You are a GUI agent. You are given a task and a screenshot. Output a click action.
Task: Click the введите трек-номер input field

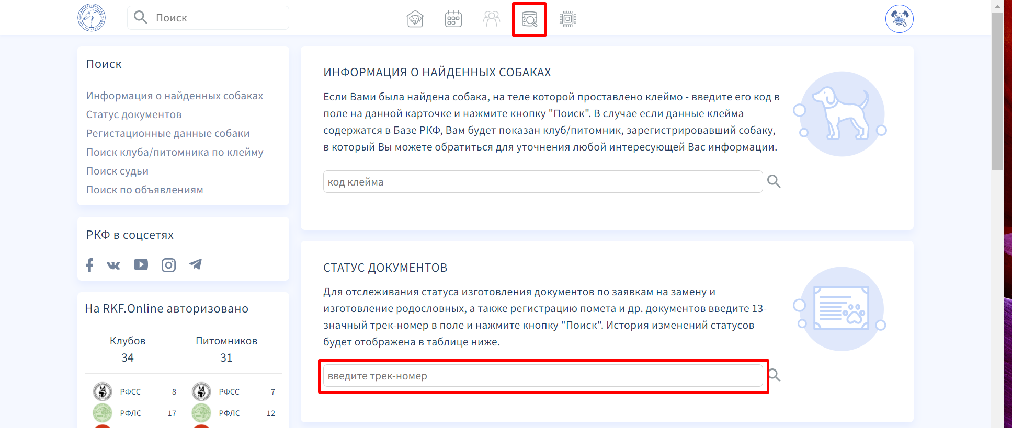point(542,376)
